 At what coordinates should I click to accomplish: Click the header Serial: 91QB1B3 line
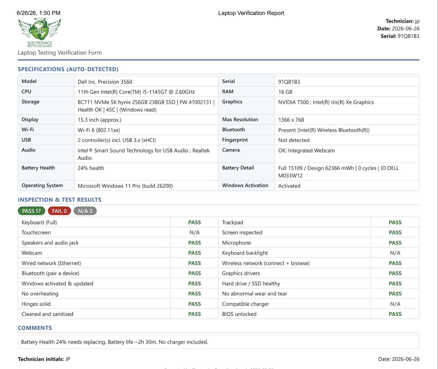tap(400, 36)
